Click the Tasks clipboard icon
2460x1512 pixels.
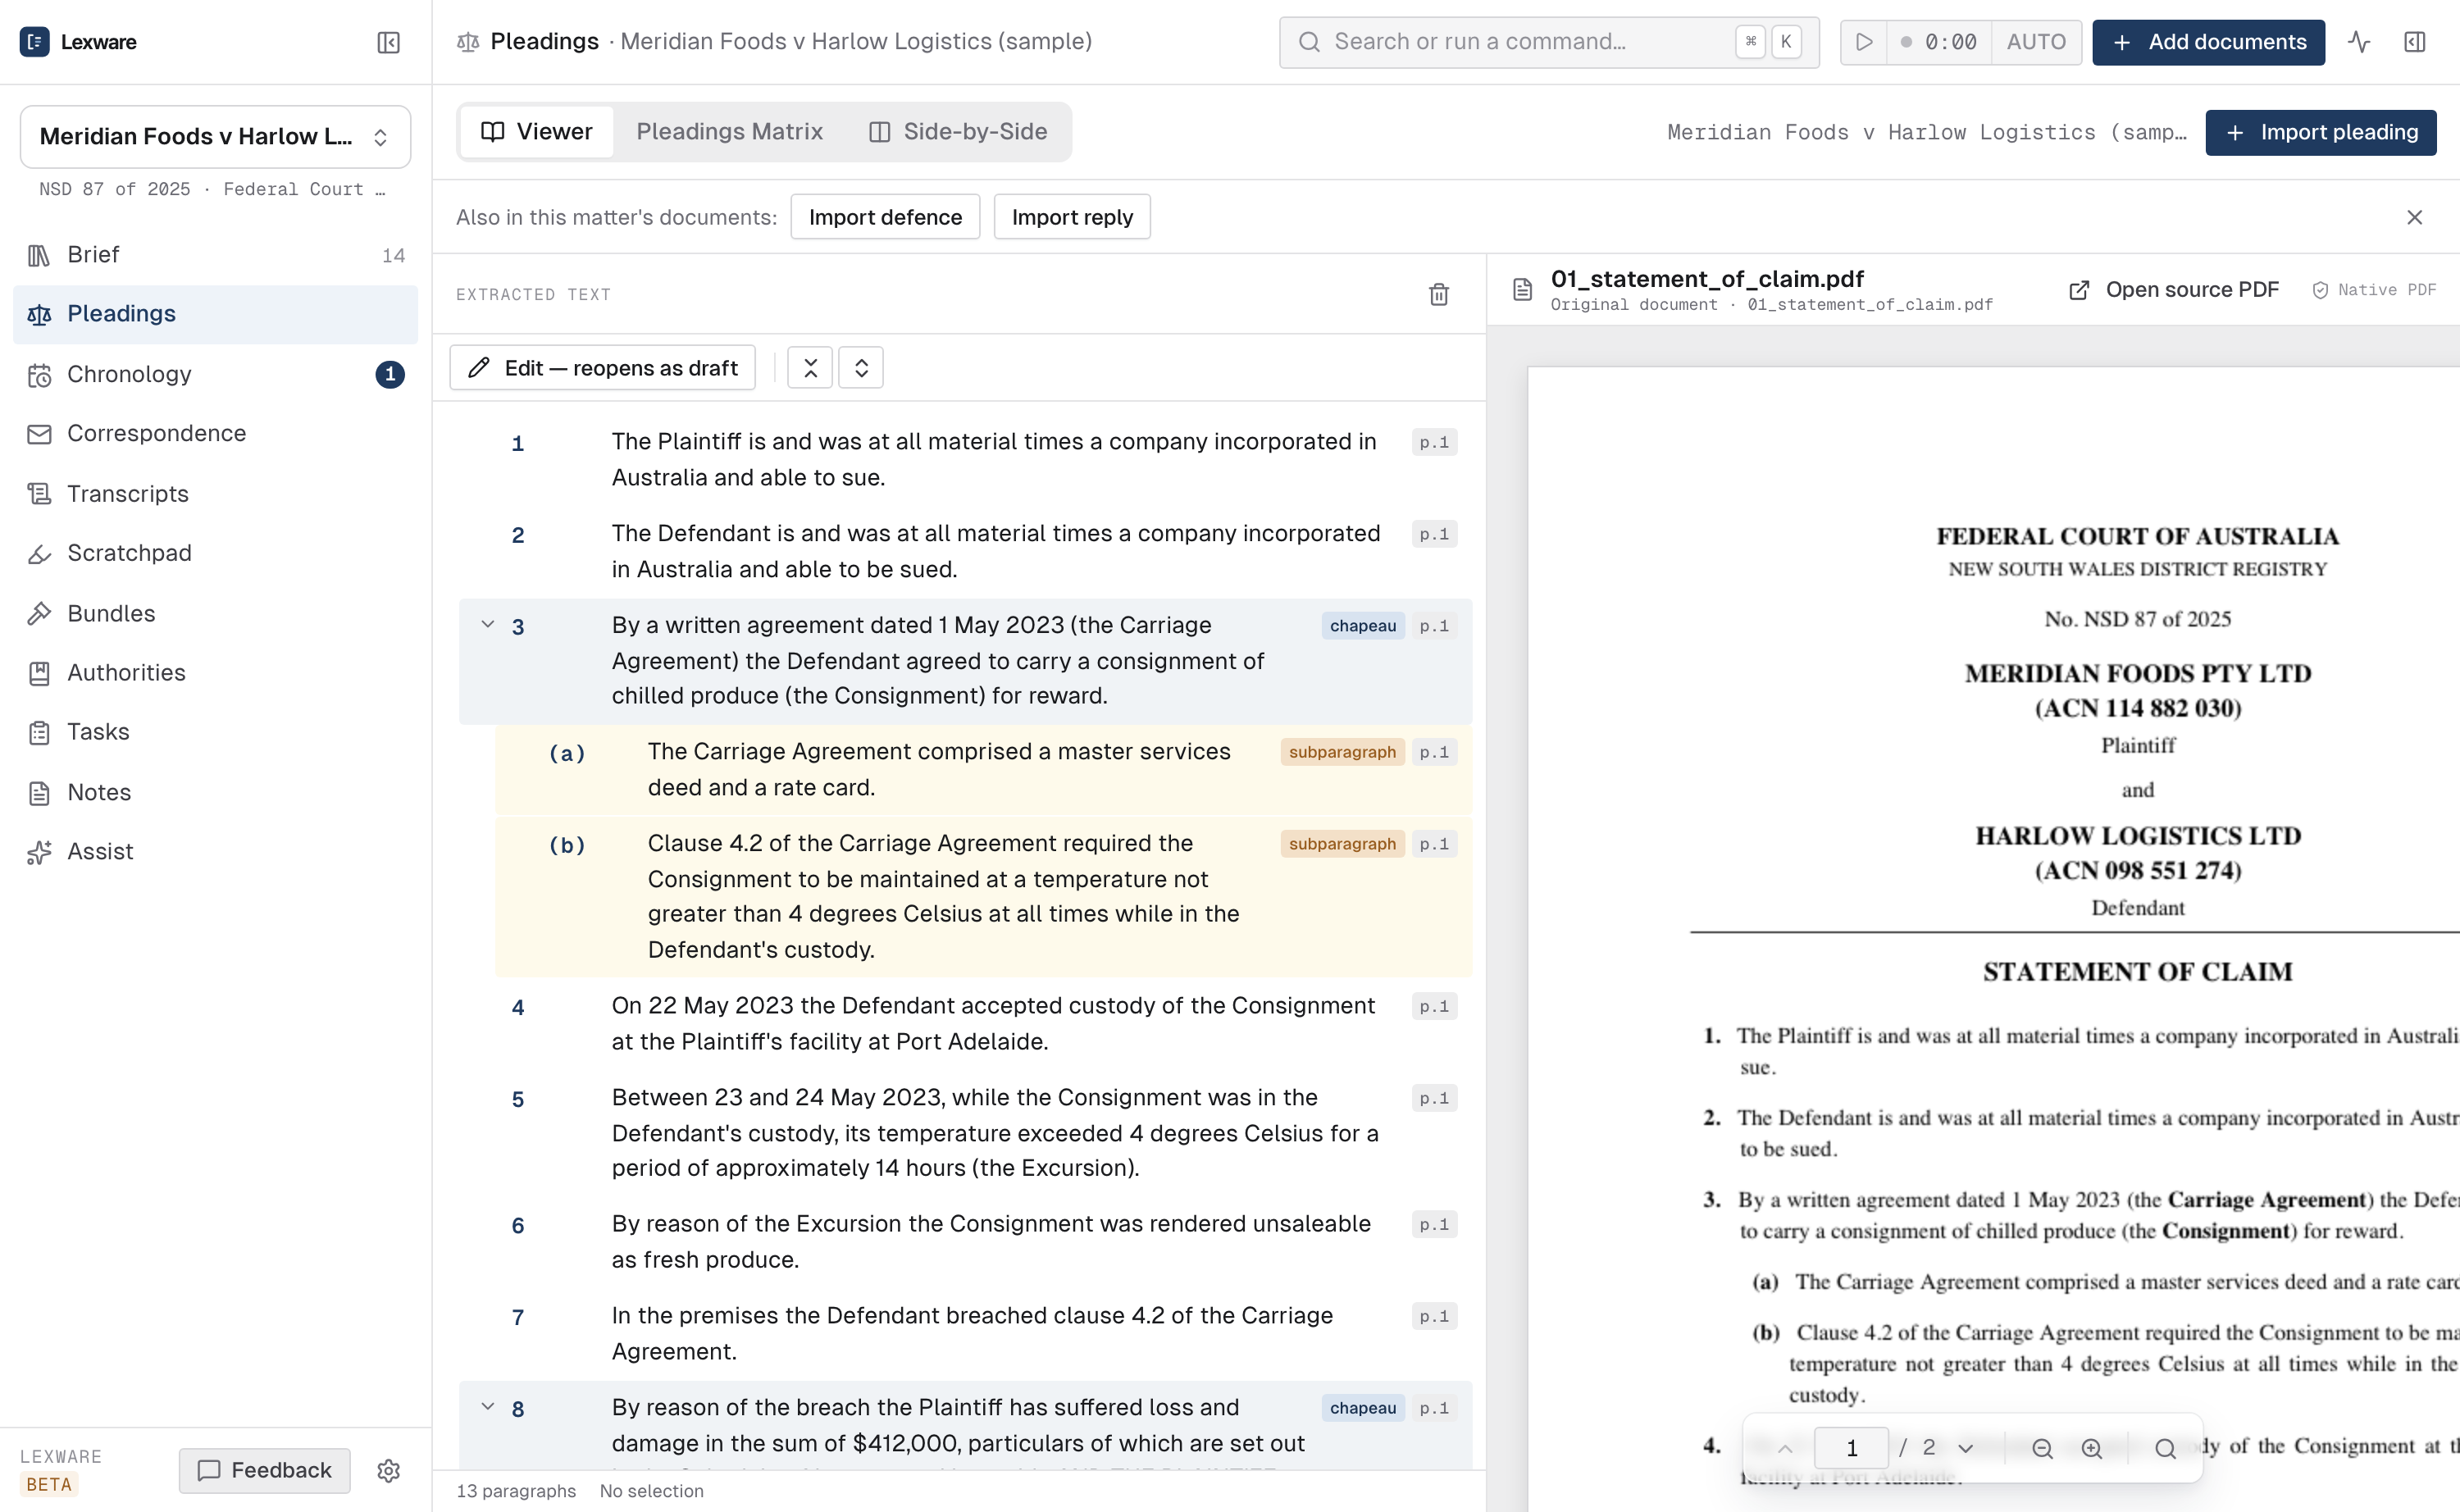coord(39,732)
